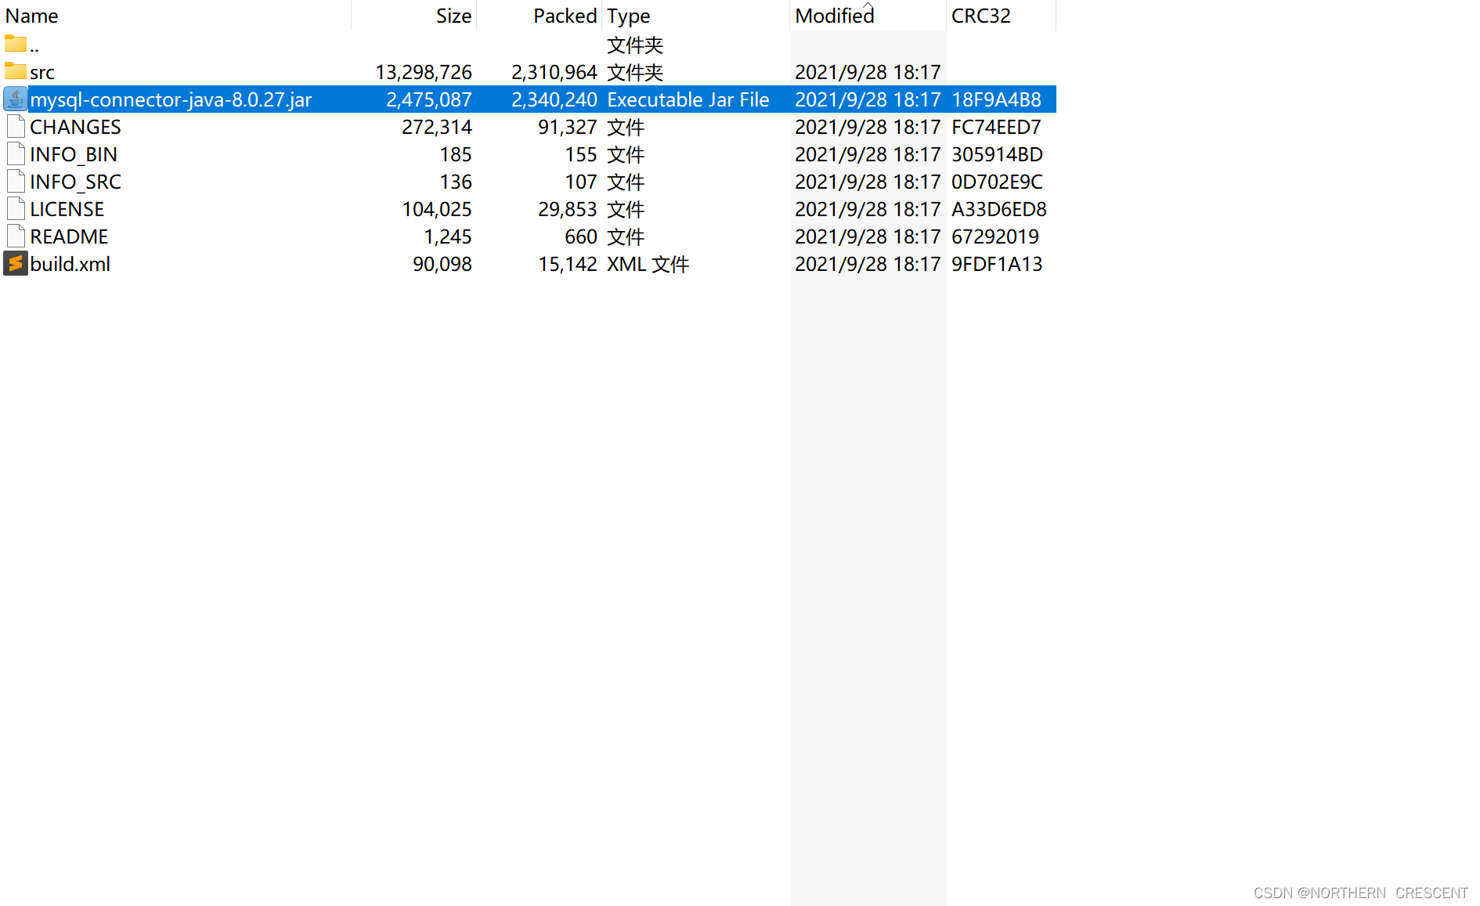Click packed value 2,340,240 of the jar

[x=554, y=99]
